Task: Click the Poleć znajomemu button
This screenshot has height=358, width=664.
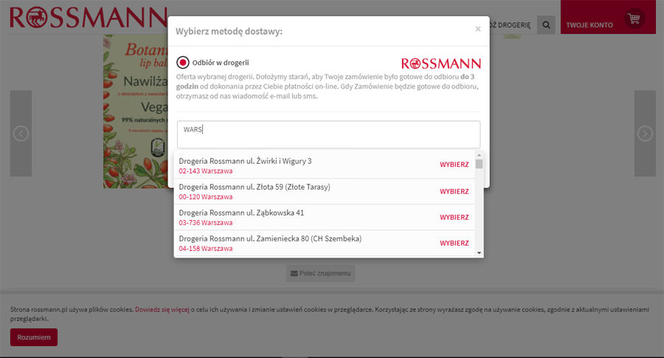Action: tap(321, 274)
